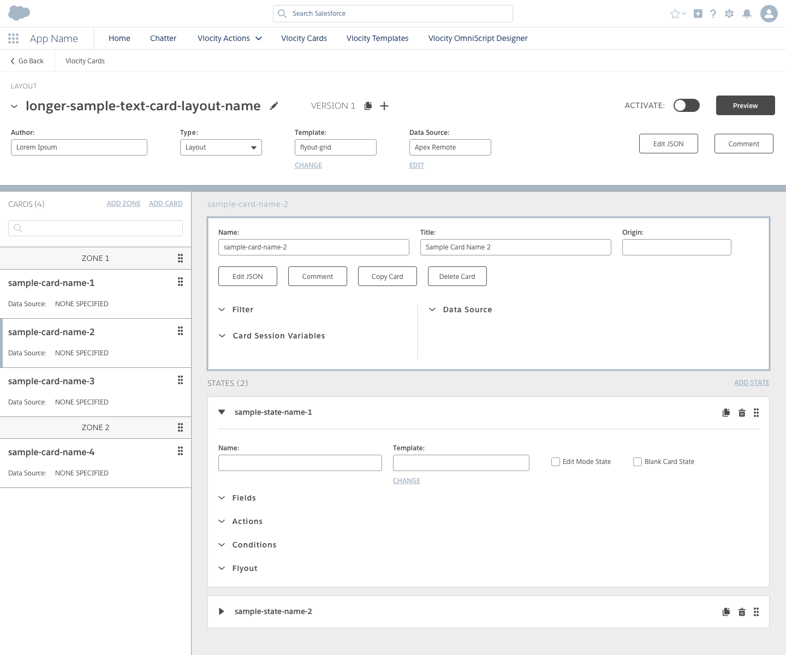
Task: Delete sample-state-name-2 with trash icon
Action: point(742,612)
